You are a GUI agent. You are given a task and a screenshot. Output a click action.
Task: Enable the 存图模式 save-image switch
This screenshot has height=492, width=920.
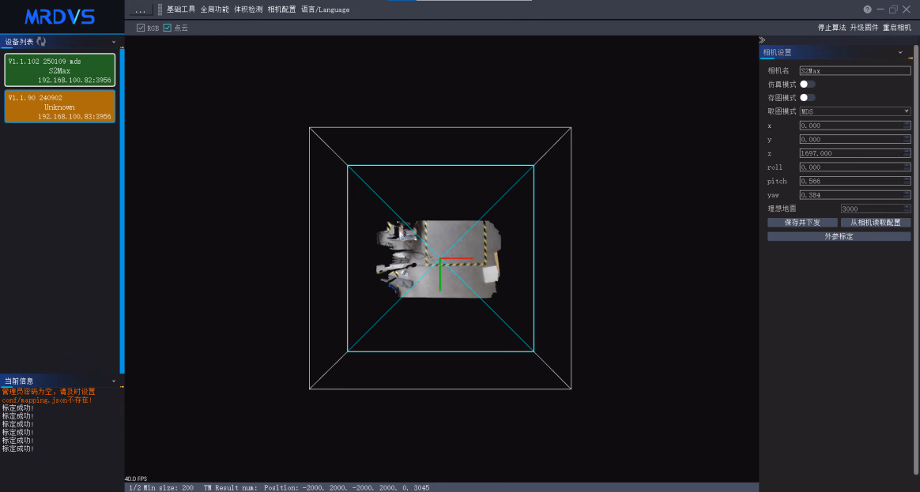807,97
